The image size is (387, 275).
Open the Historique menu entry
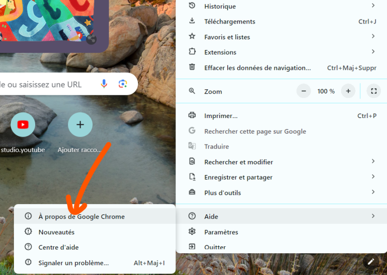(x=281, y=6)
